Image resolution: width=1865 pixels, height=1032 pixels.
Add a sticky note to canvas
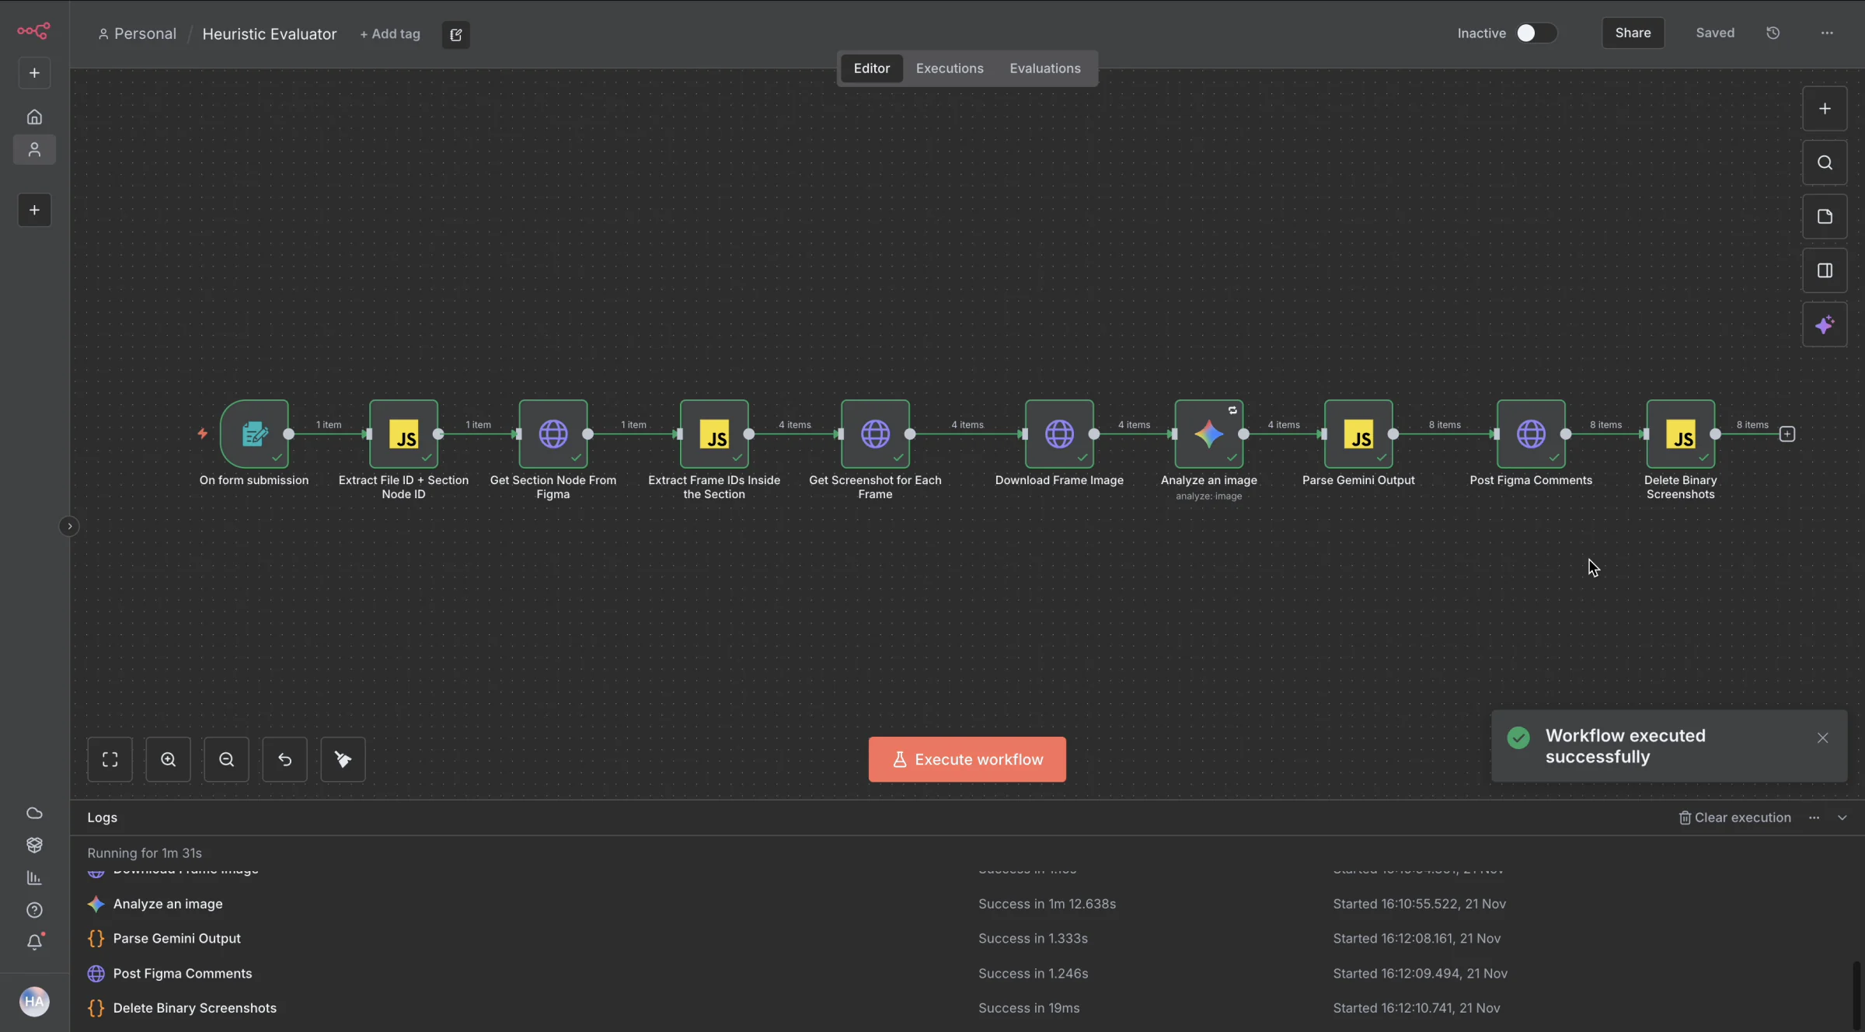click(x=1825, y=217)
